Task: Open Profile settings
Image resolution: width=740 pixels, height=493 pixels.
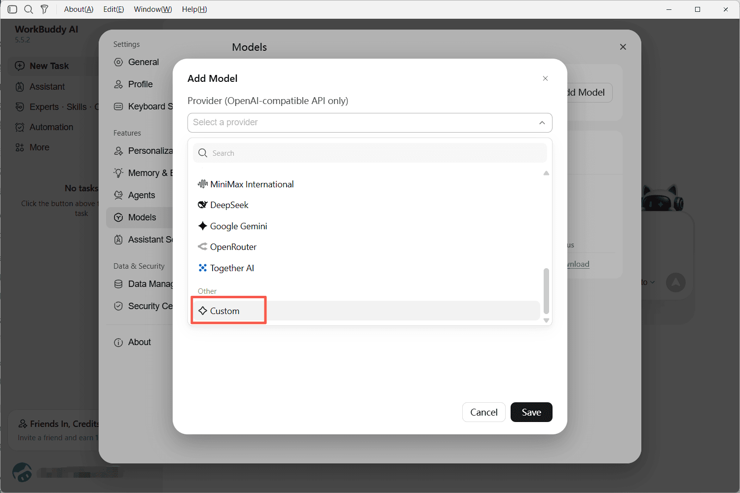Action: (x=140, y=84)
